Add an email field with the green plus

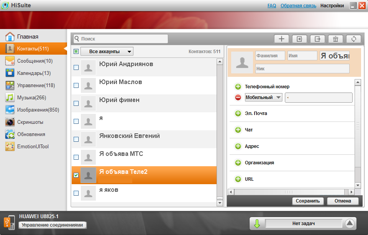tap(238, 113)
